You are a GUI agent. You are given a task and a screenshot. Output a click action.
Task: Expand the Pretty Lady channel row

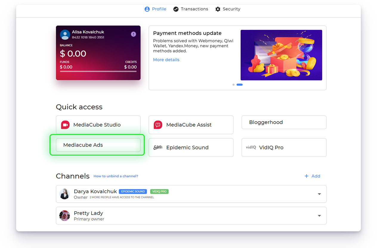(x=319, y=216)
